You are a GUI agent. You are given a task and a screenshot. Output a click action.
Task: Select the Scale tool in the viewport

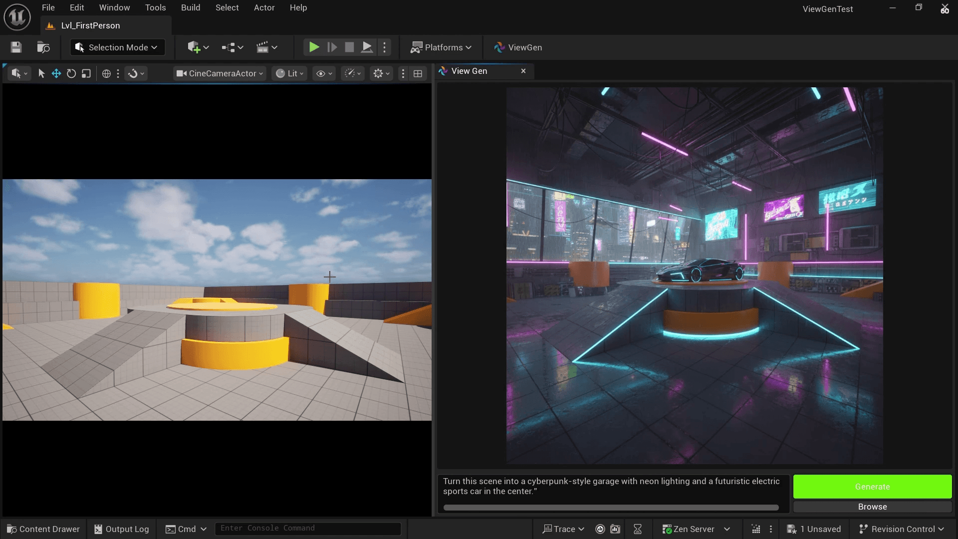coord(86,73)
